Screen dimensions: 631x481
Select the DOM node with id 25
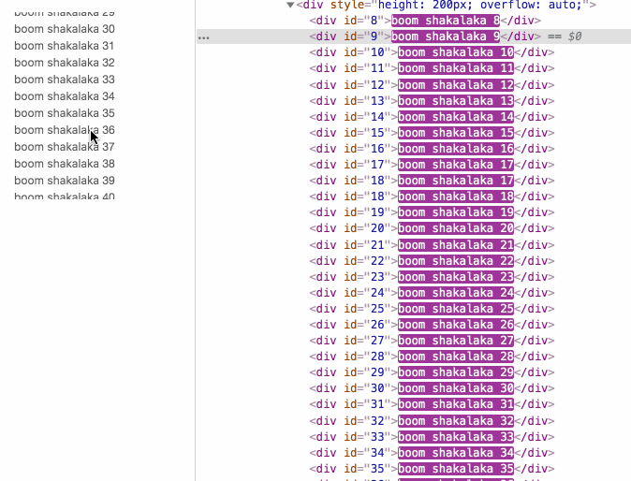point(432,309)
